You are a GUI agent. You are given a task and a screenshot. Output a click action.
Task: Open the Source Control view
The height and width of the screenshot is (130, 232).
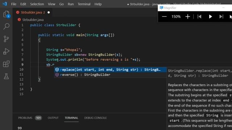click(6, 39)
